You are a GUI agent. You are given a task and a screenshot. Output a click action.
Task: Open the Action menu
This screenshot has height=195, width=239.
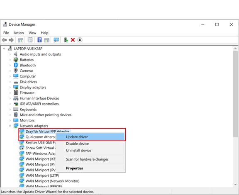[x=19, y=33]
